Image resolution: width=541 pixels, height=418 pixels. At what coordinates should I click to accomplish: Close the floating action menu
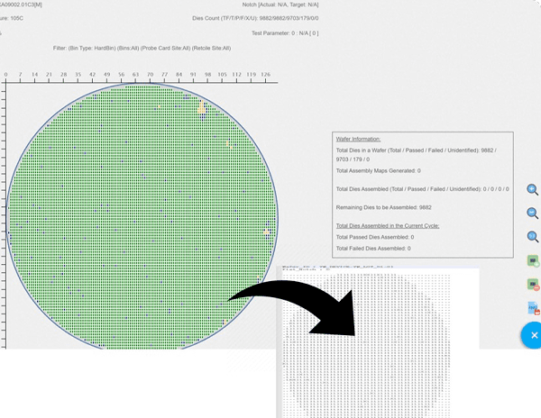pos(533,335)
